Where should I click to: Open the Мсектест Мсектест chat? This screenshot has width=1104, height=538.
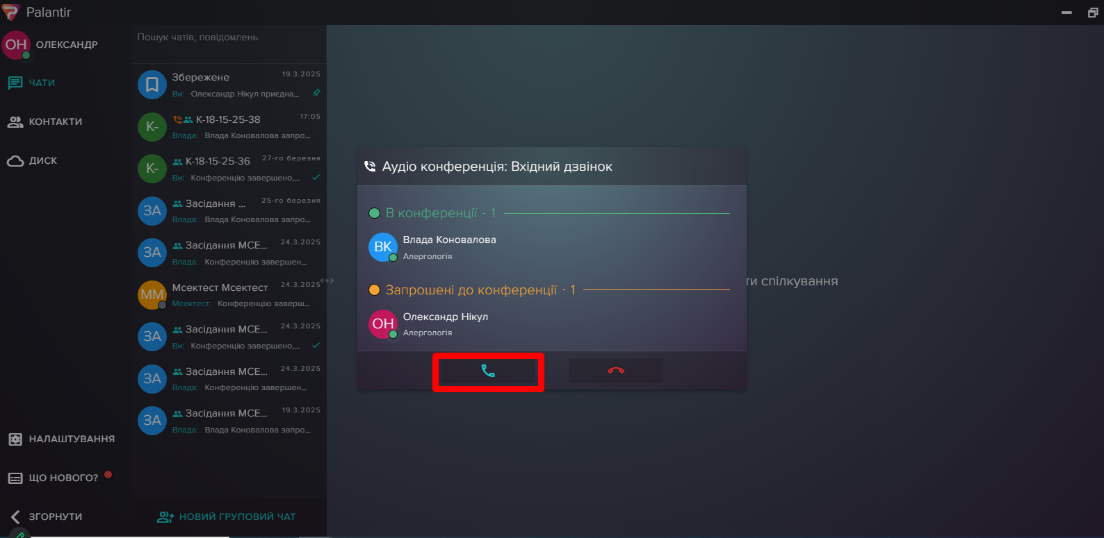tap(229, 294)
